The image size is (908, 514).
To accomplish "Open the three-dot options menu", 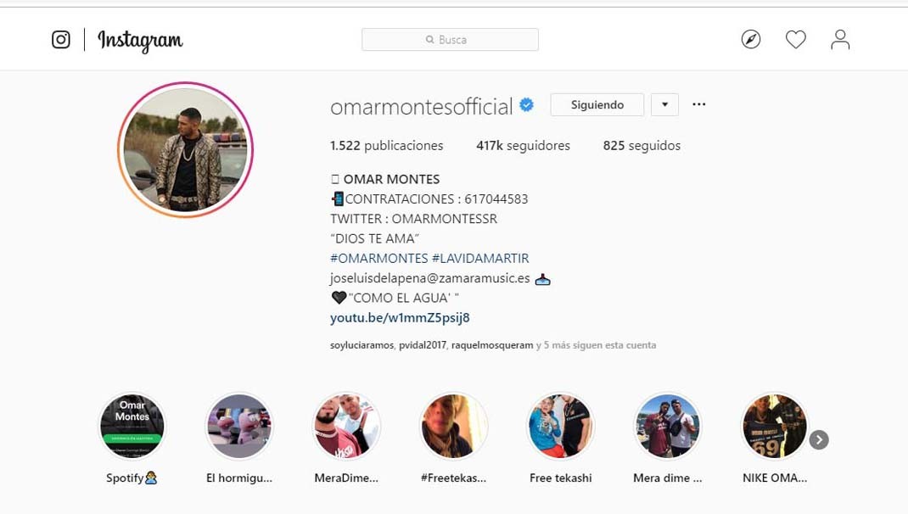I will point(699,104).
